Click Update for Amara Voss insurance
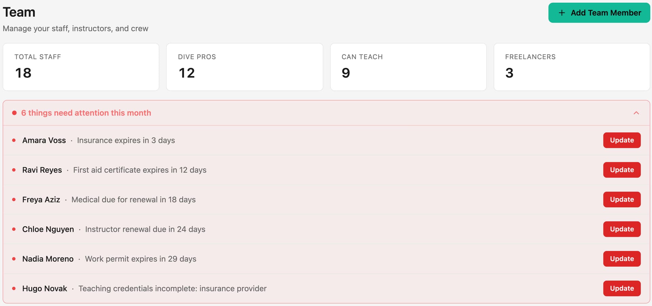 (622, 140)
